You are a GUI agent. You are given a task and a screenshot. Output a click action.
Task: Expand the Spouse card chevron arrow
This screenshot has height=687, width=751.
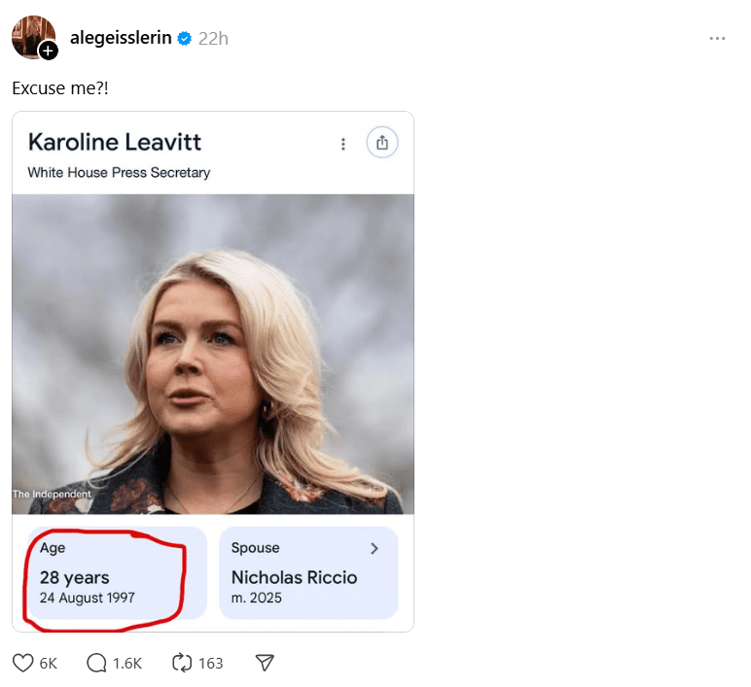375,548
